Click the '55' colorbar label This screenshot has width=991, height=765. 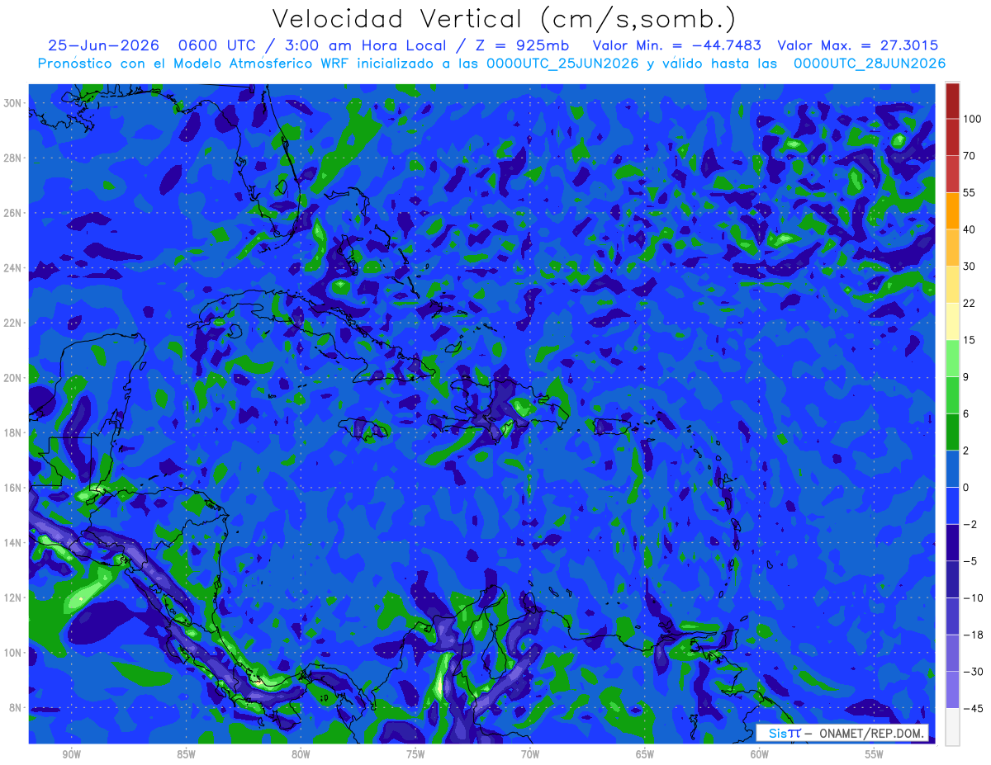coord(970,192)
